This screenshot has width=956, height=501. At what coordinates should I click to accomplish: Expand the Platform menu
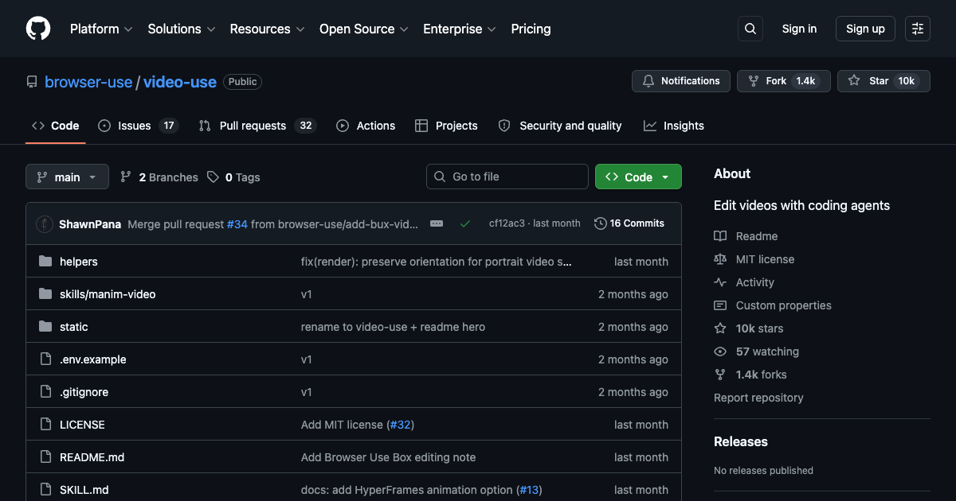click(x=100, y=29)
